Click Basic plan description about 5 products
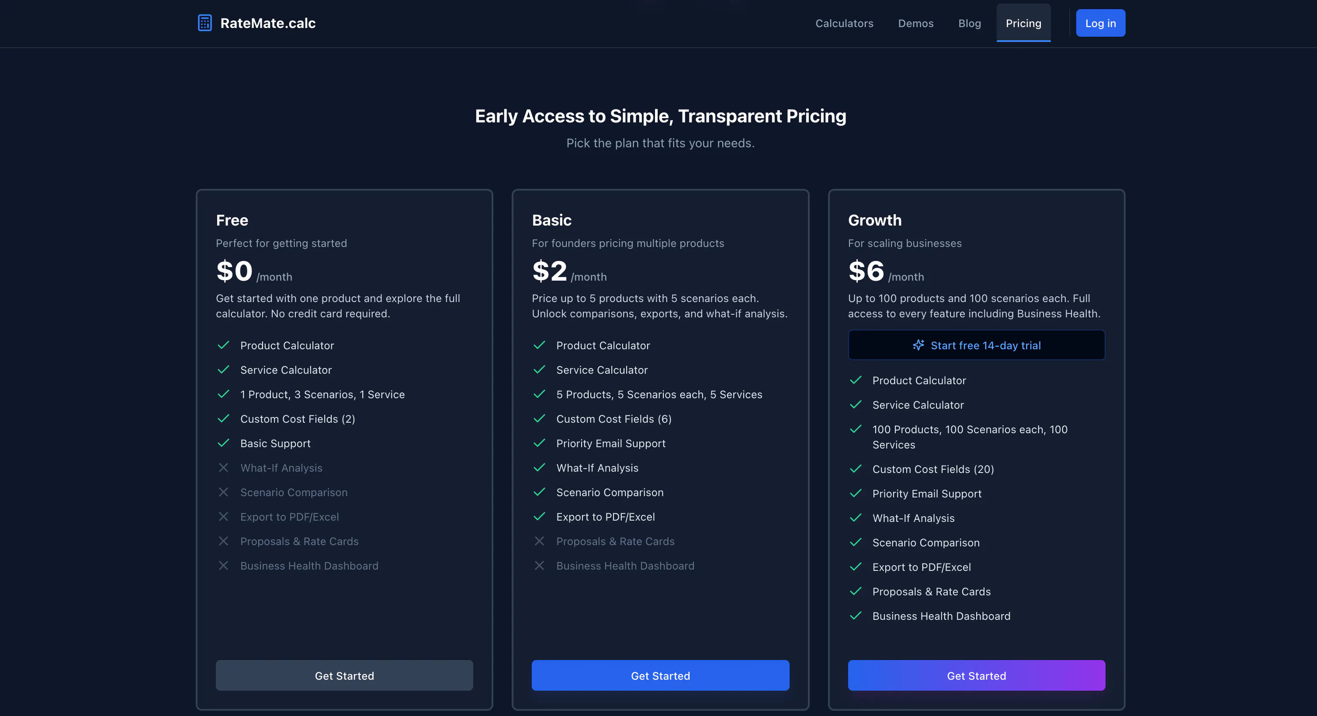This screenshot has height=716, width=1317. click(659, 306)
